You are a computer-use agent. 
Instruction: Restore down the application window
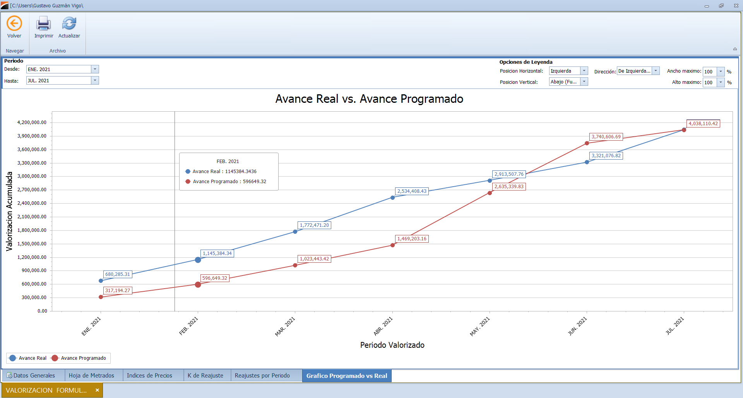[x=721, y=5]
